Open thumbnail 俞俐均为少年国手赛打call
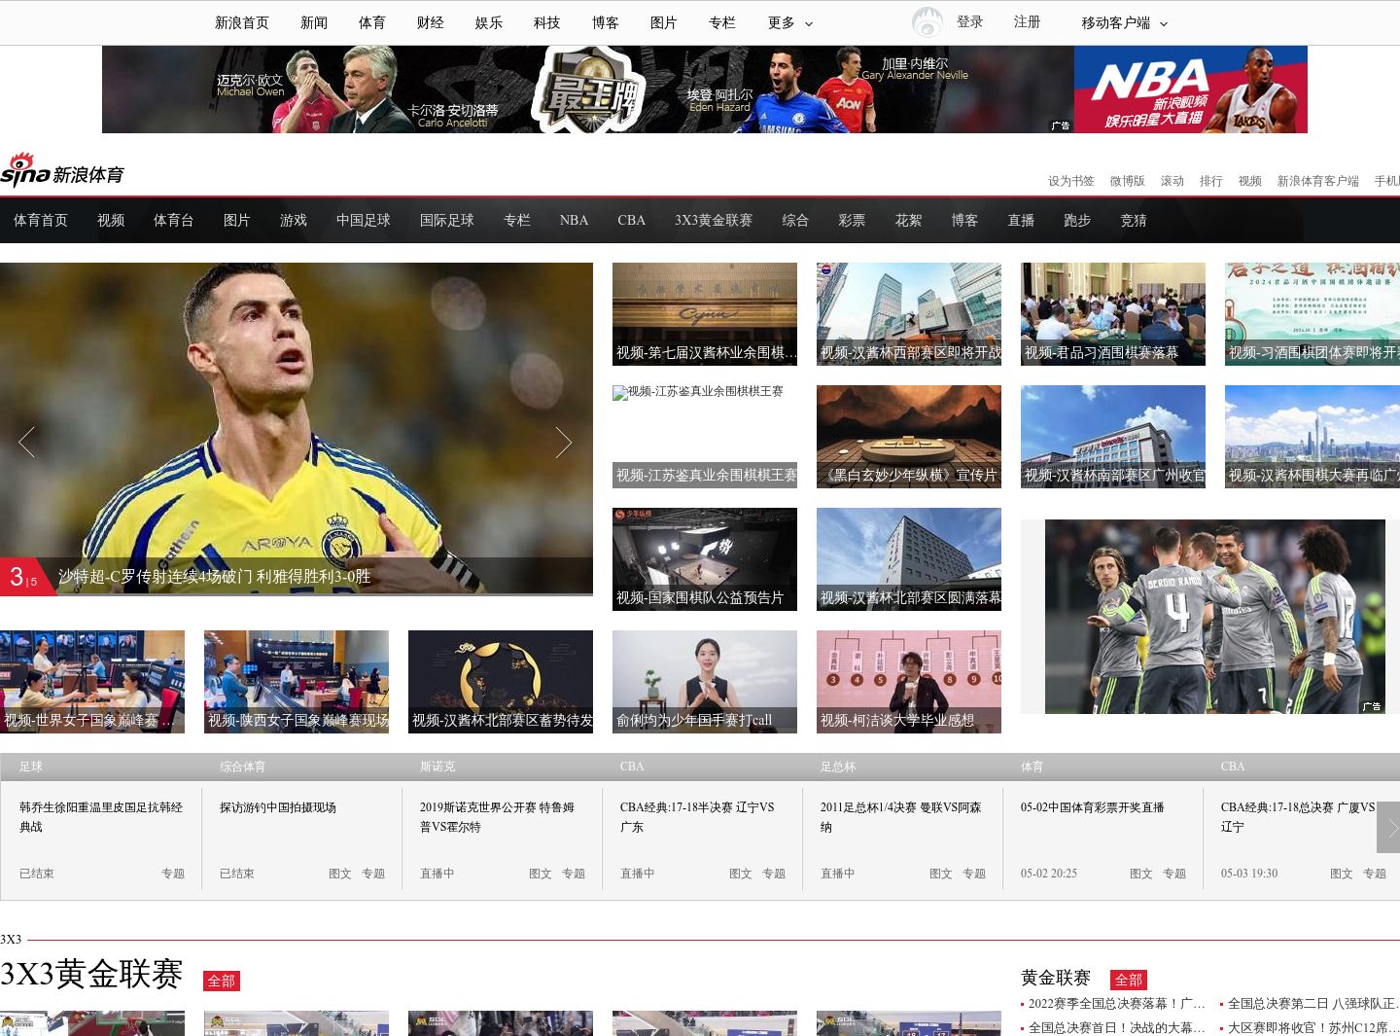Screen dimensions: 1400x1036 (705, 682)
